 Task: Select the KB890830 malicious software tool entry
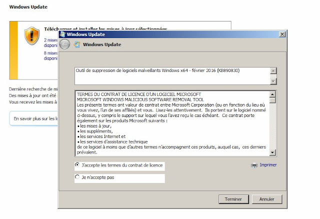(157, 70)
